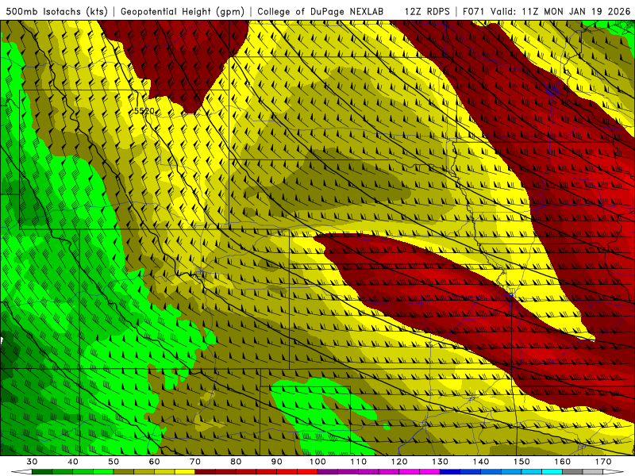This screenshot has height=476, width=635.
Task: Click the 'College of DuPage NEXLAB' header text
Action: tap(321, 11)
